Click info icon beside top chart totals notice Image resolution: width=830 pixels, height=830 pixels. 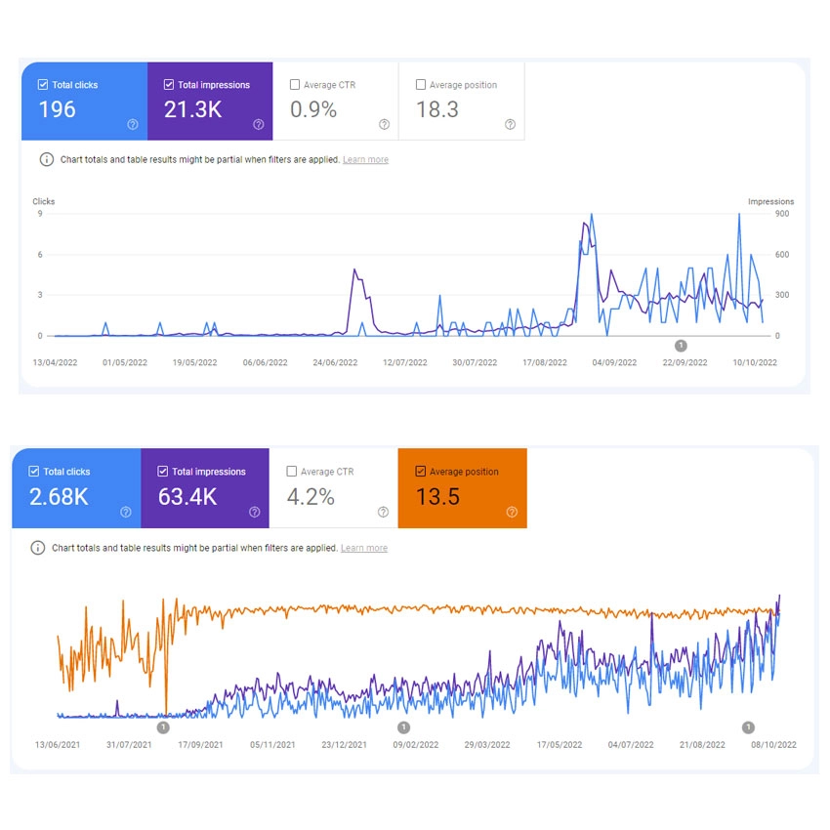[47, 159]
